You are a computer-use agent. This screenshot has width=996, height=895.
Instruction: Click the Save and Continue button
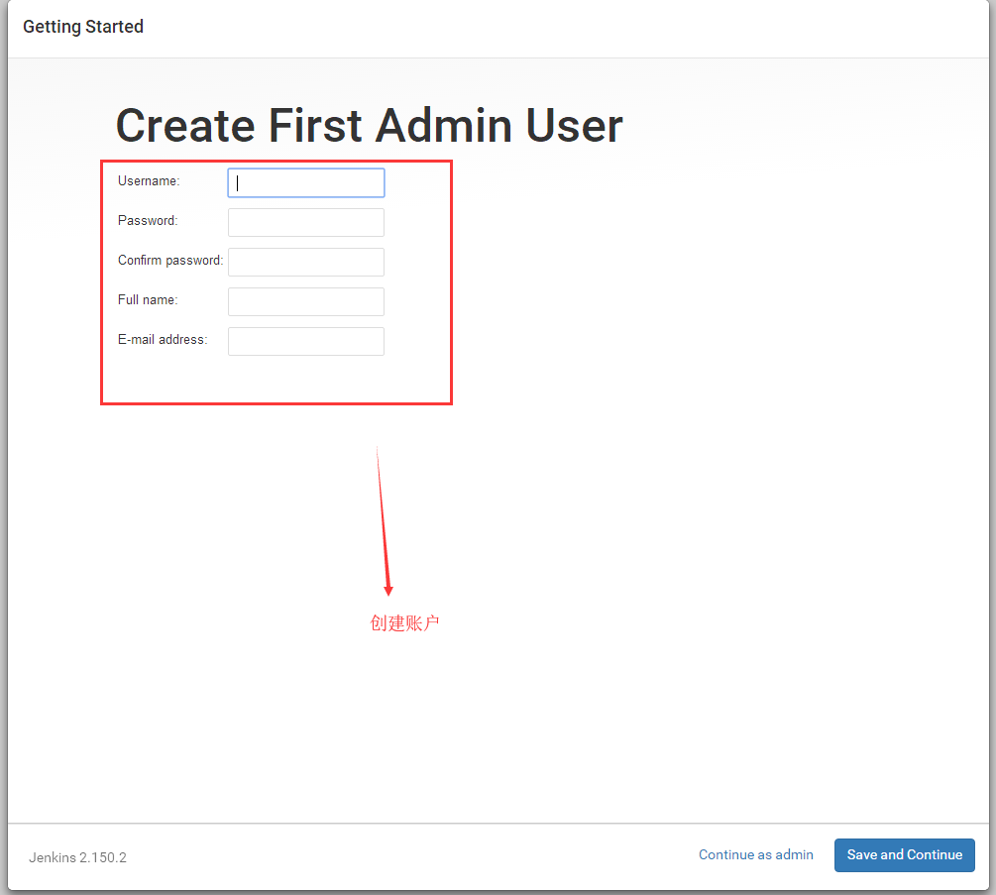(905, 855)
